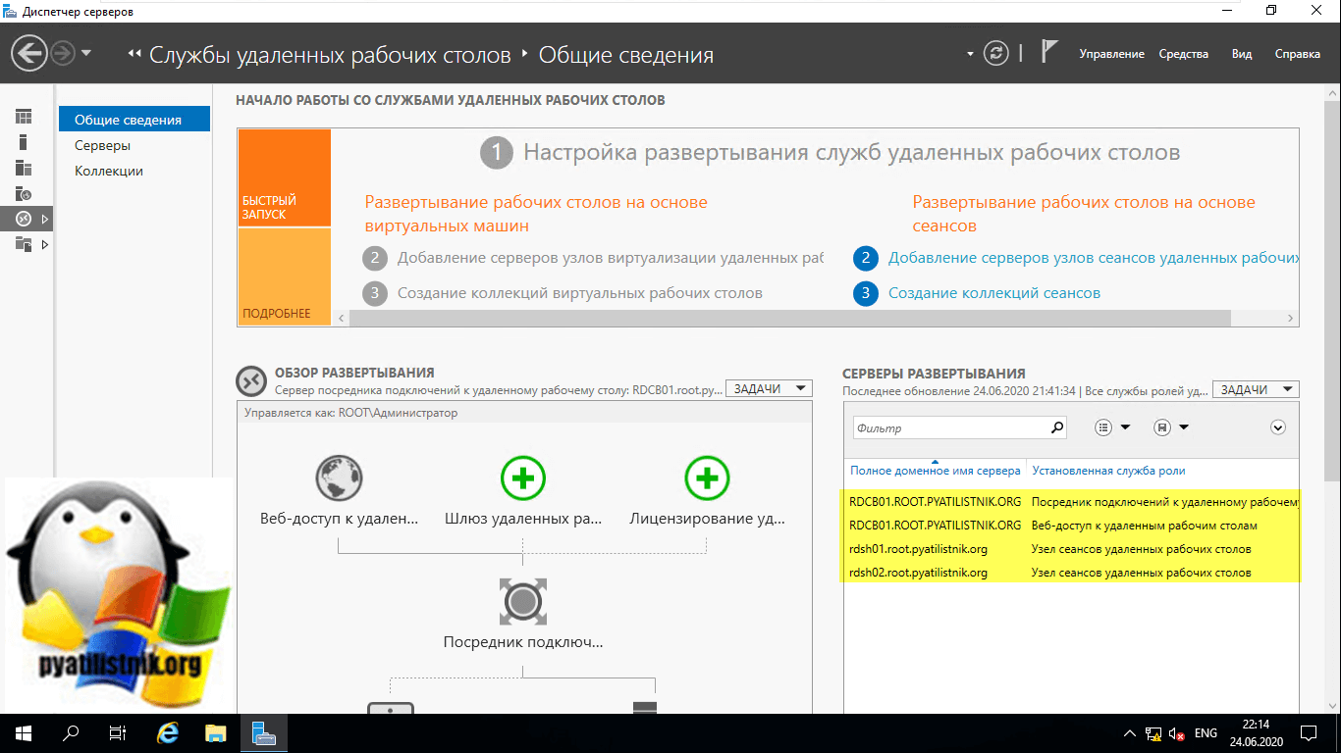Open the Управление menu

(1111, 54)
